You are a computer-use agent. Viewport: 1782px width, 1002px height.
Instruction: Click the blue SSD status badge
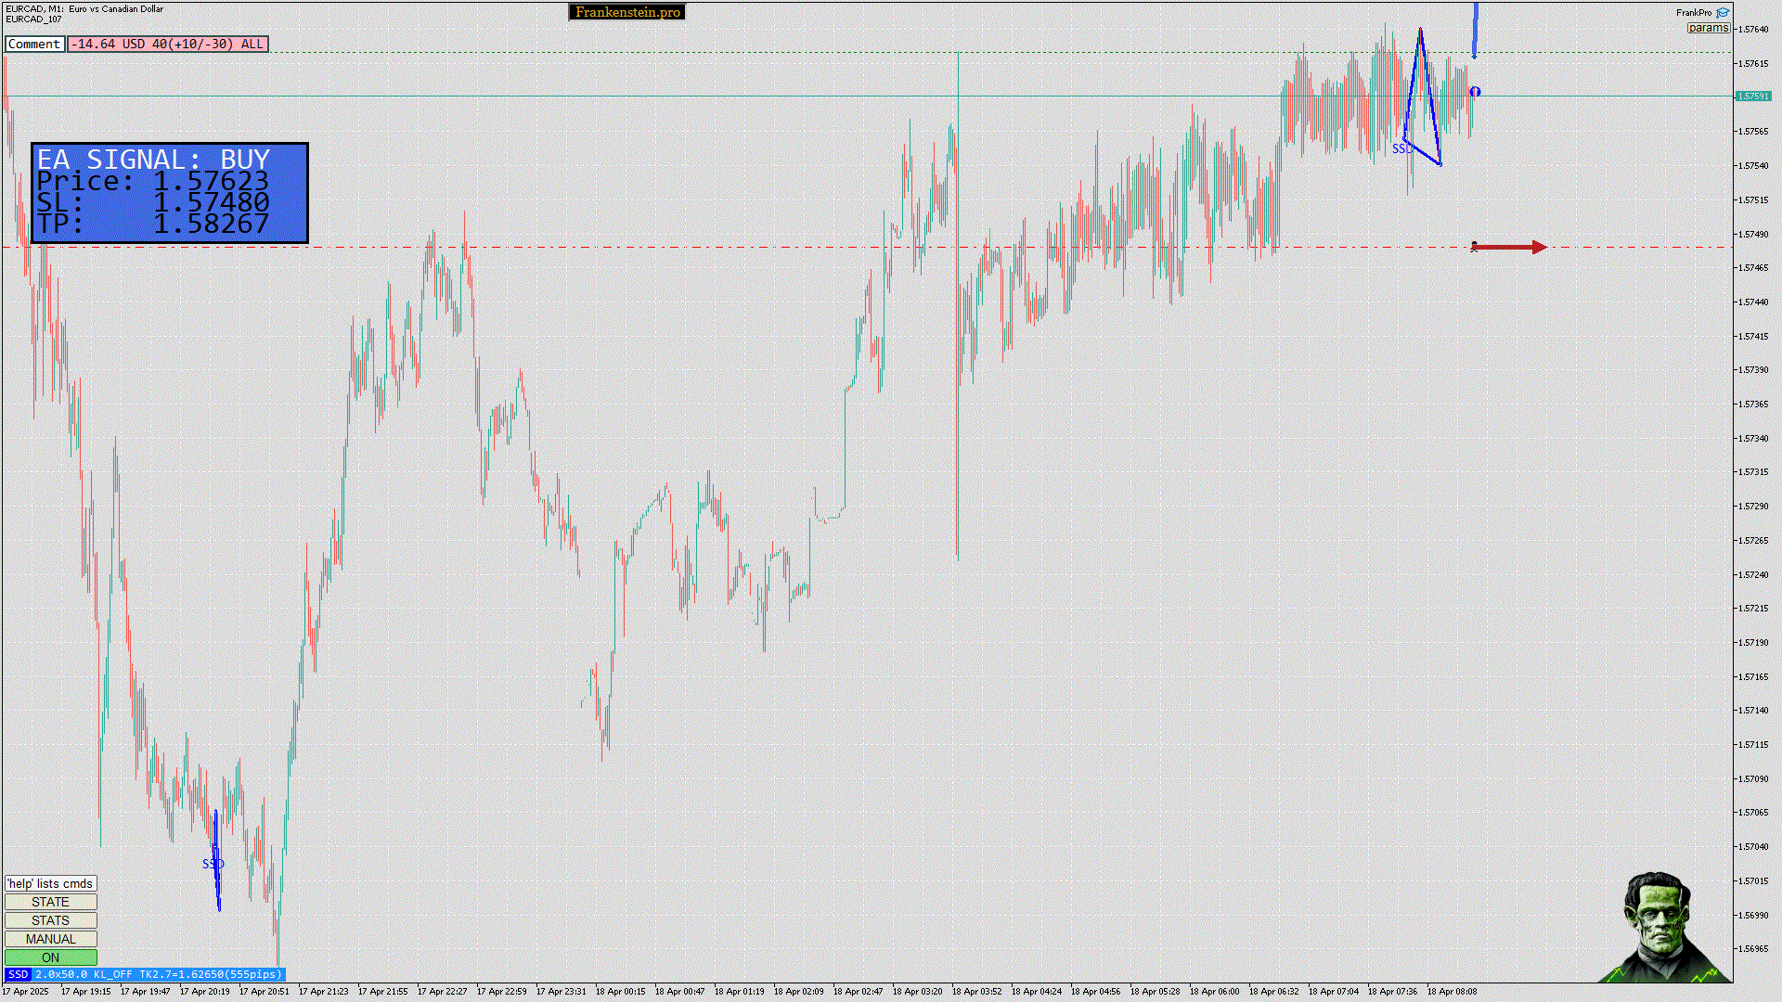point(18,974)
